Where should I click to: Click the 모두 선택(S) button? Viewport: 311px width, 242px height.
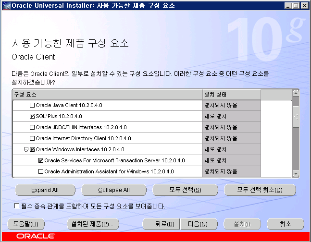coord(185,190)
